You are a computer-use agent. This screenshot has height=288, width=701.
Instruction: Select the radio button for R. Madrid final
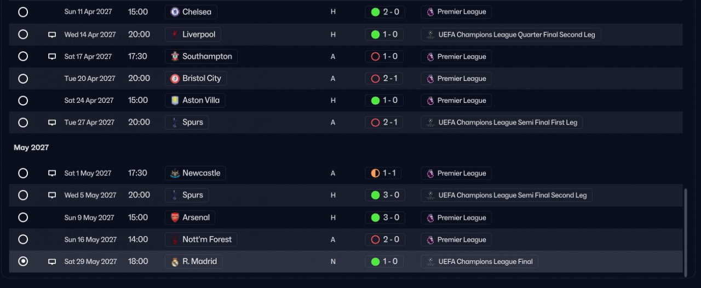[x=23, y=262]
